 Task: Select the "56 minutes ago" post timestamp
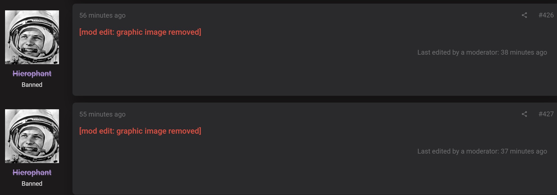point(102,15)
